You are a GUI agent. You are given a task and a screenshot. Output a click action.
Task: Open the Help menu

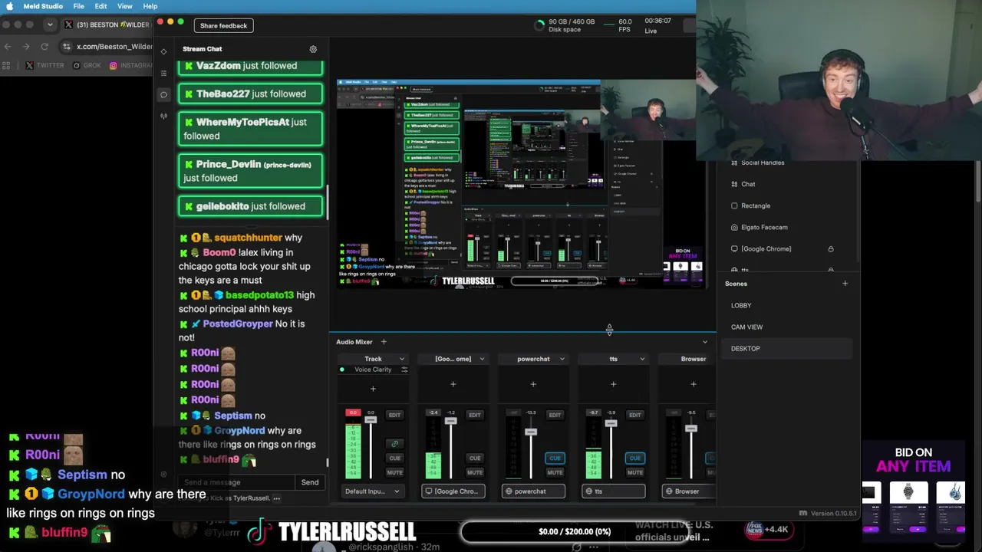(x=150, y=6)
